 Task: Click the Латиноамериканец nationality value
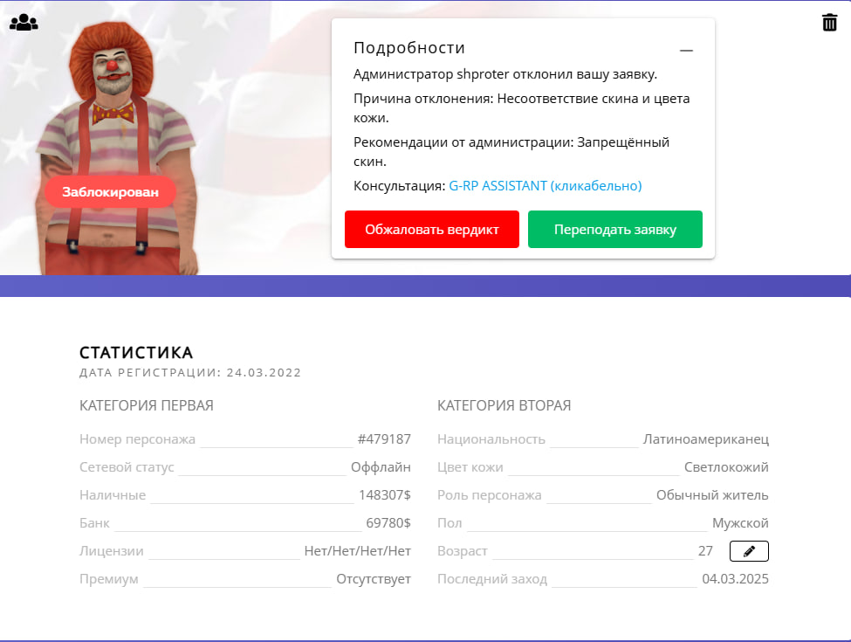705,439
